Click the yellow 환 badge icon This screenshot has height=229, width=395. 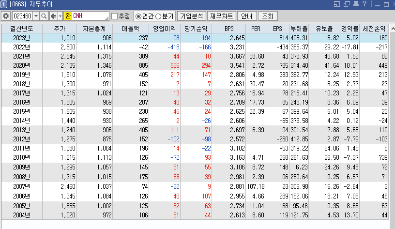[x=68, y=16]
